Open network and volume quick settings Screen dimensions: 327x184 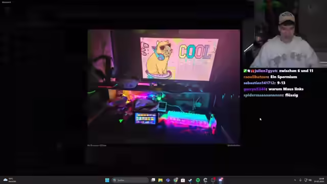[308, 180]
